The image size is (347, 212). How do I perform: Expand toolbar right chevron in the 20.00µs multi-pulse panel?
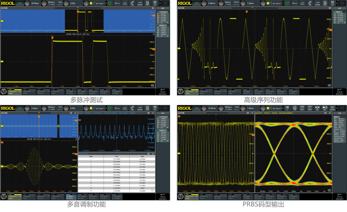pos(160,3)
